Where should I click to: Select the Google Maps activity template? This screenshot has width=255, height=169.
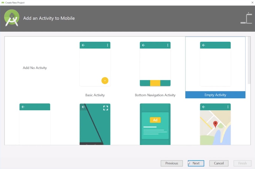[215, 124]
